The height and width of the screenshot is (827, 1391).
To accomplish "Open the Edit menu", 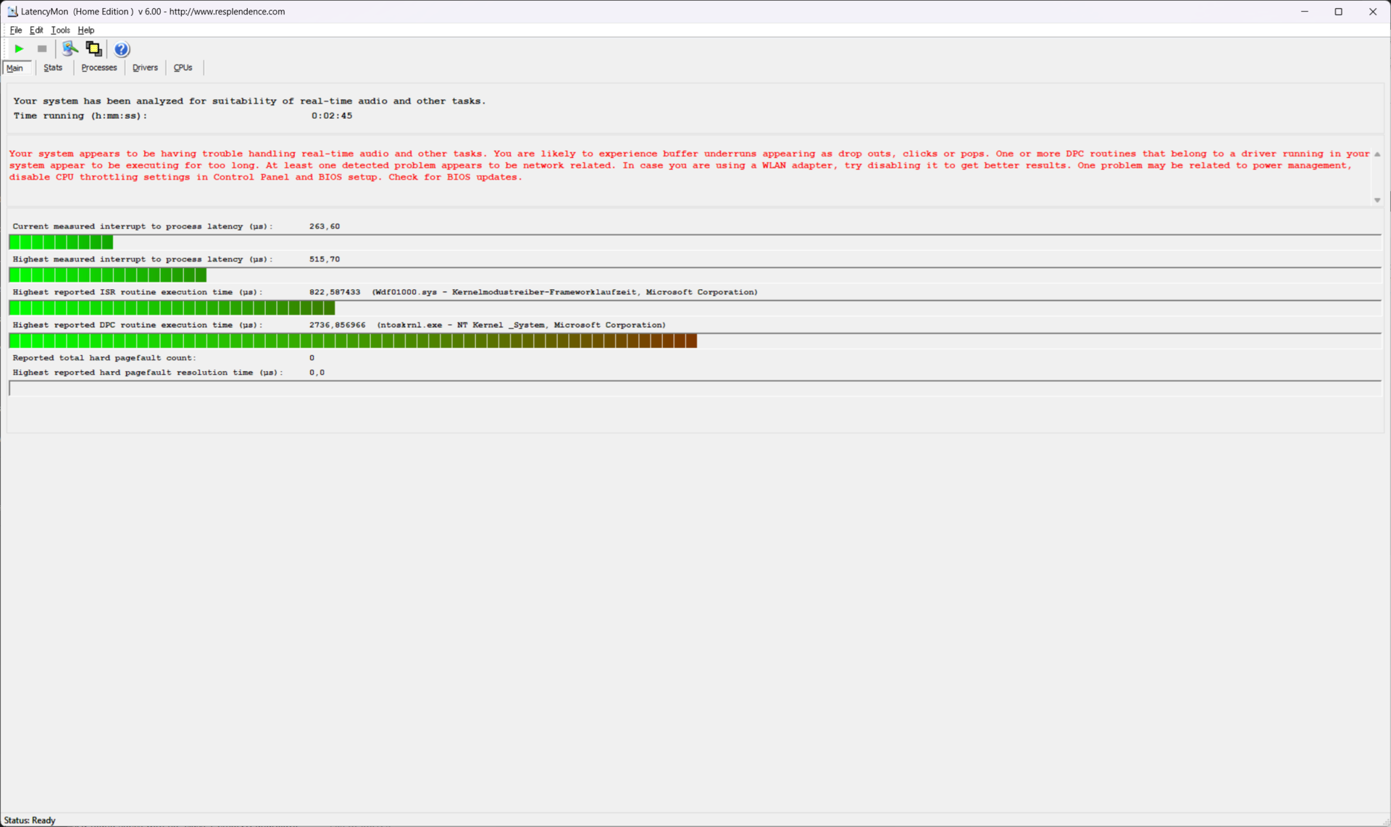I will click(x=36, y=30).
